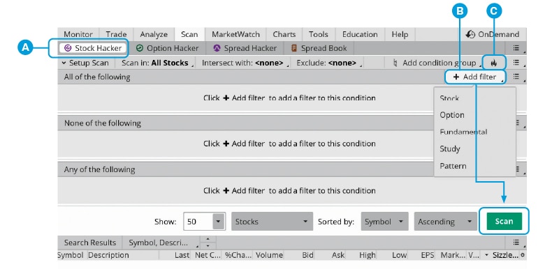The width and height of the screenshot is (545, 269).
Task: Switch to the Trade tab
Action: (116, 34)
